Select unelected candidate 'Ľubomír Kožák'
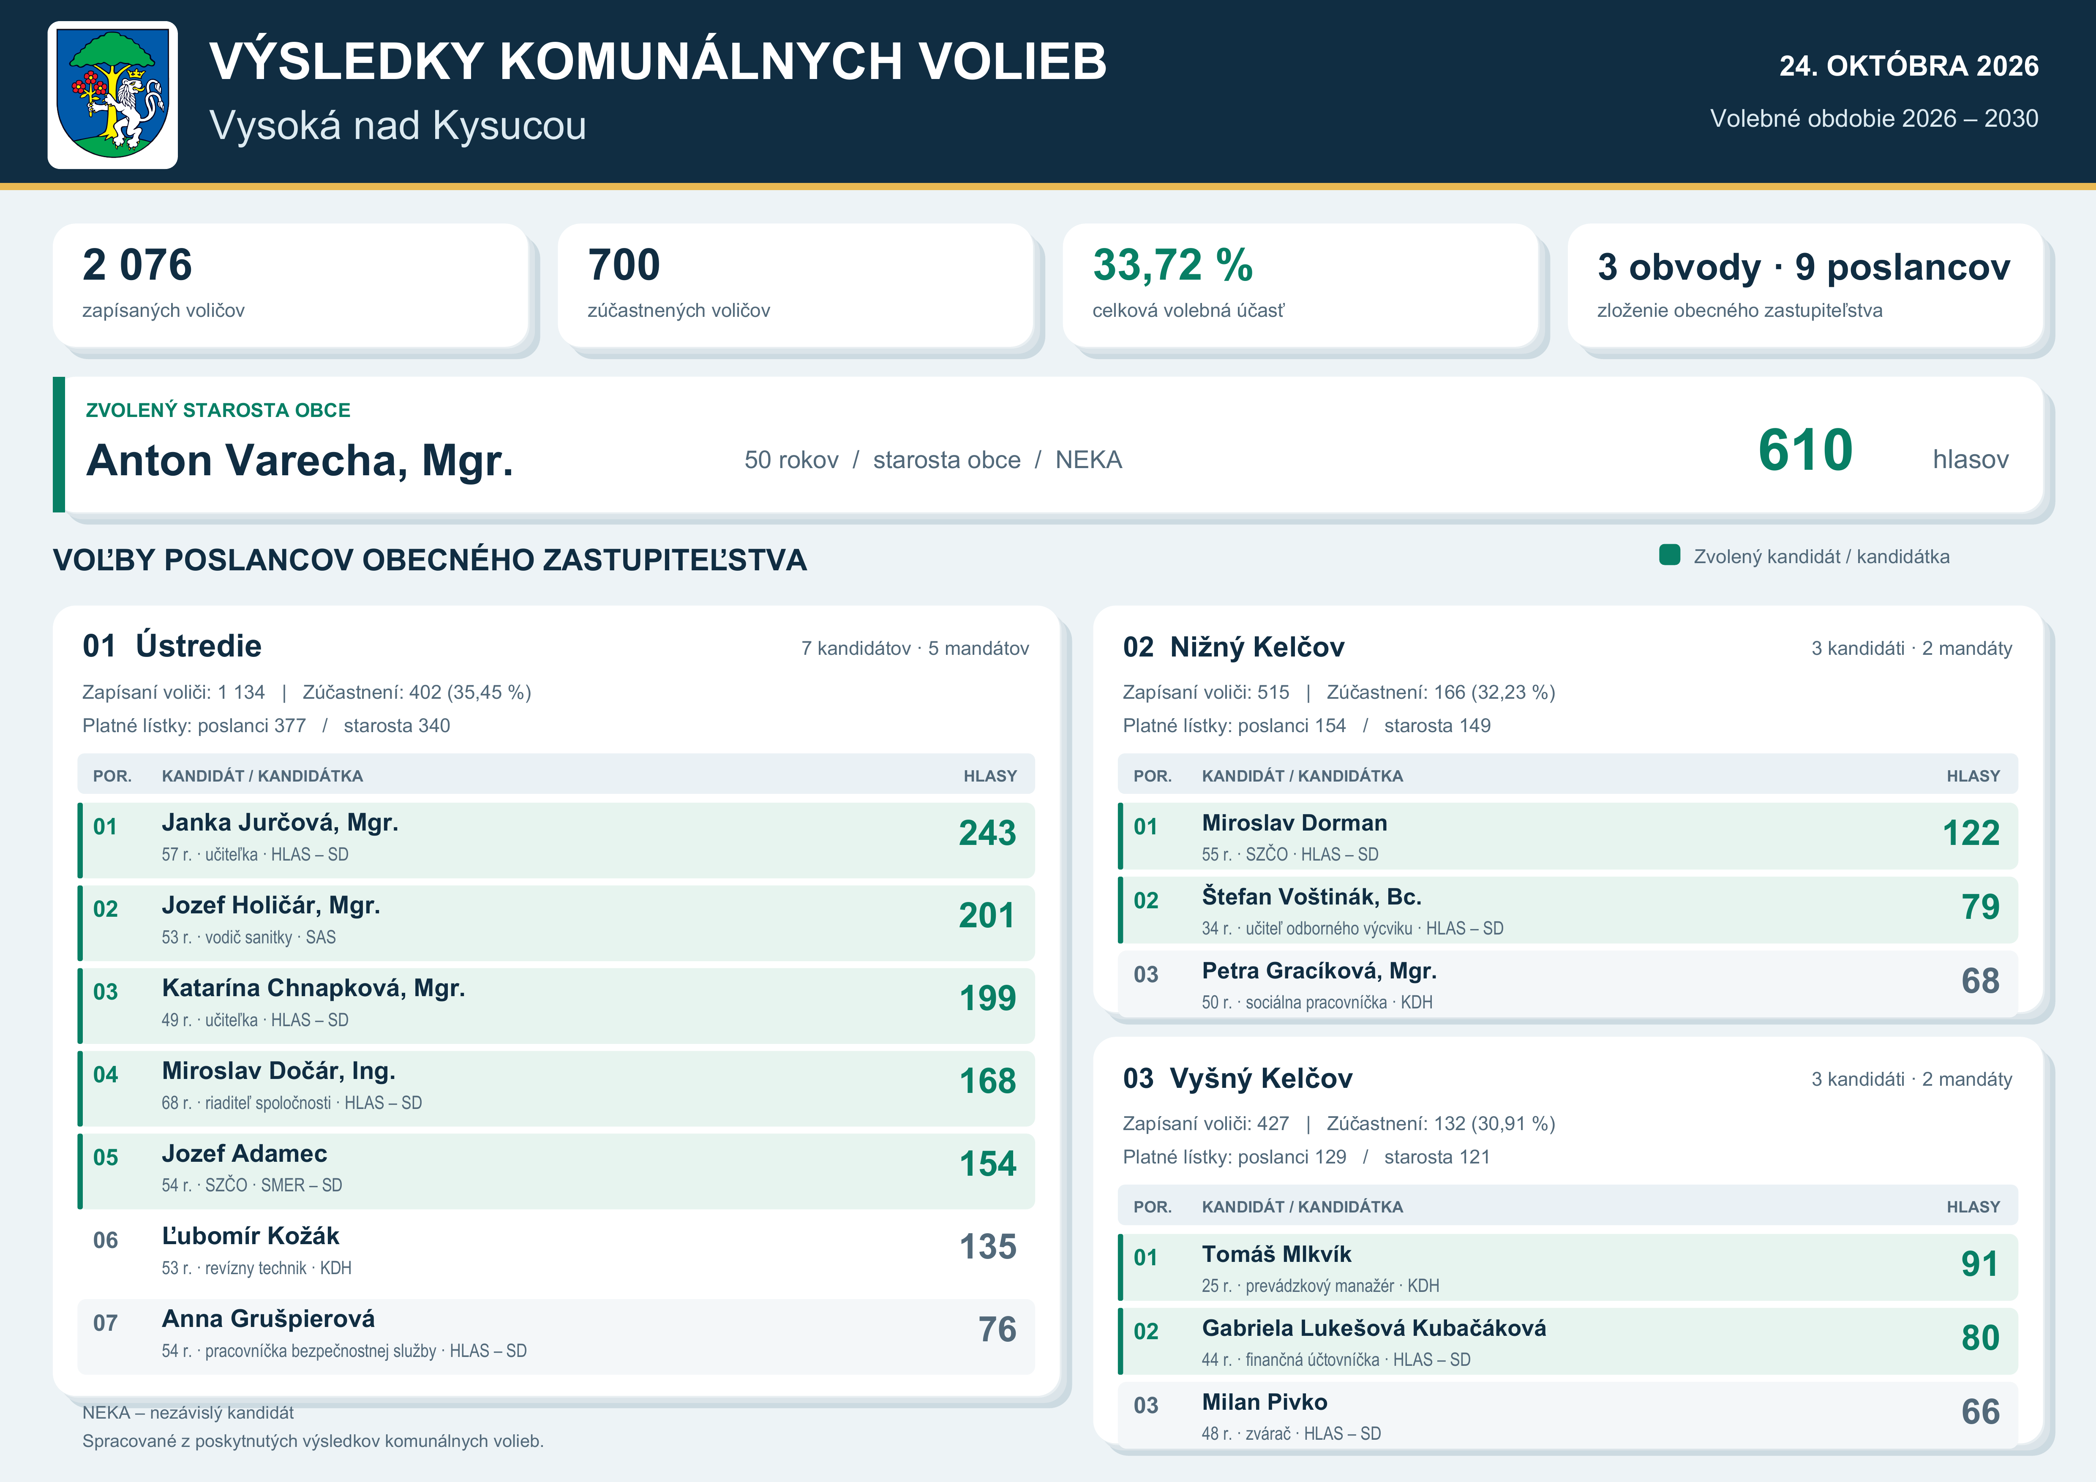Screen dimensions: 2096x1482 pyautogui.click(x=556, y=1254)
